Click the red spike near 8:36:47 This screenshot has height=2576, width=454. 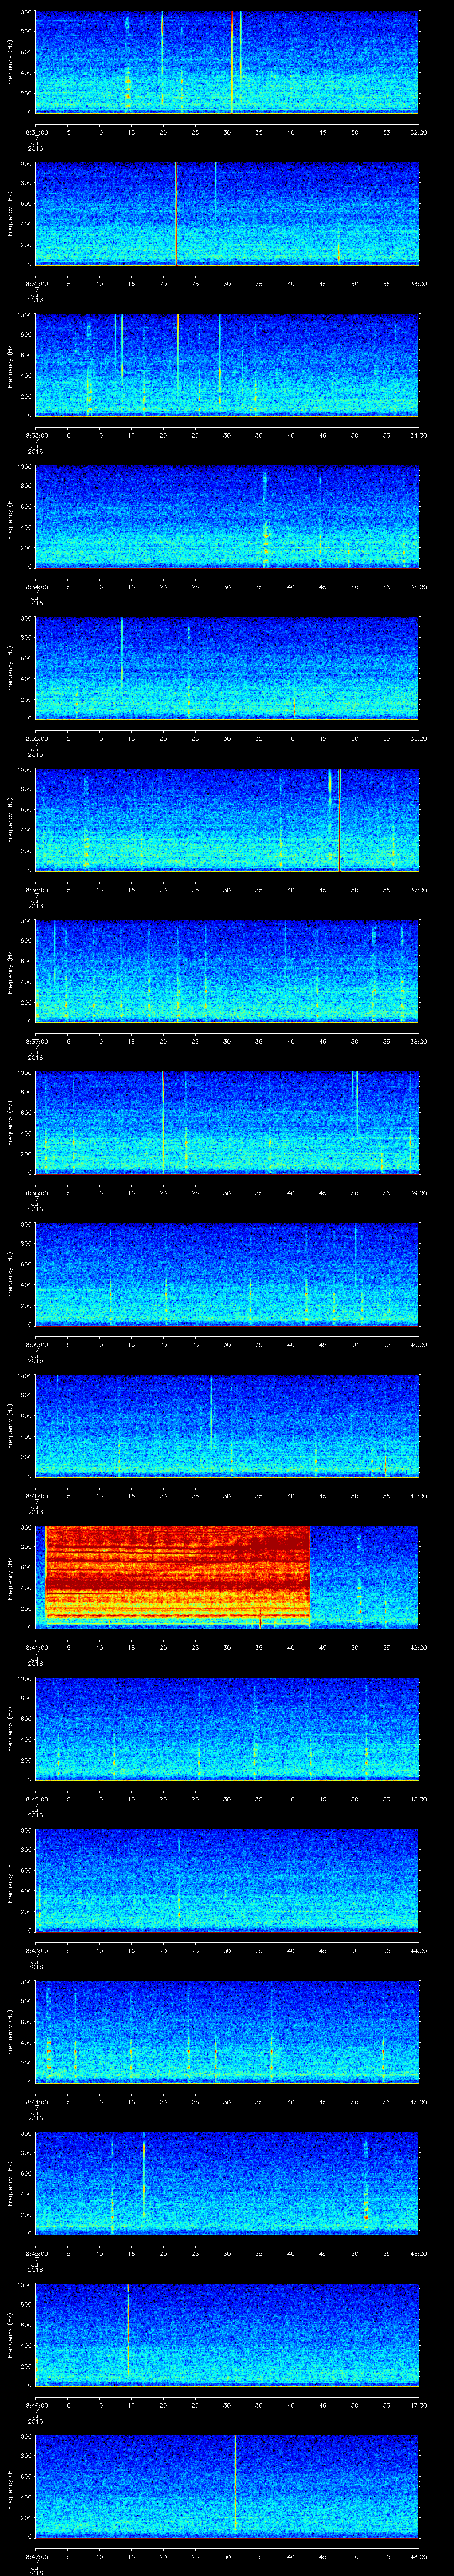tap(339, 819)
